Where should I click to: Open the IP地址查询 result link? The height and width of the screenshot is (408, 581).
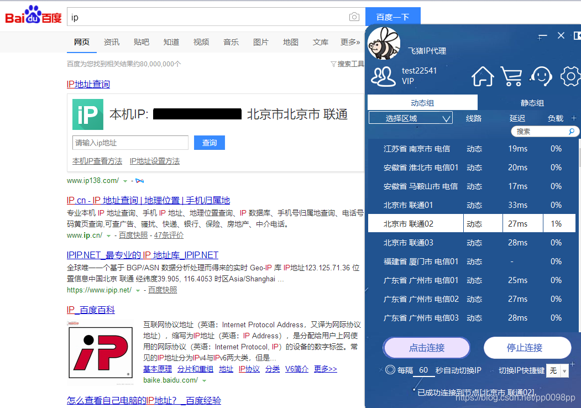[88, 84]
